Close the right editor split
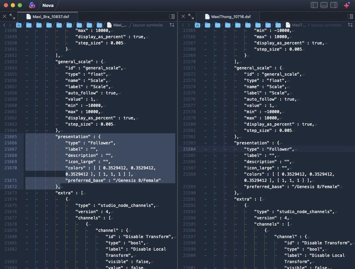This screenshot has height=269, width=355. (183, 16)
